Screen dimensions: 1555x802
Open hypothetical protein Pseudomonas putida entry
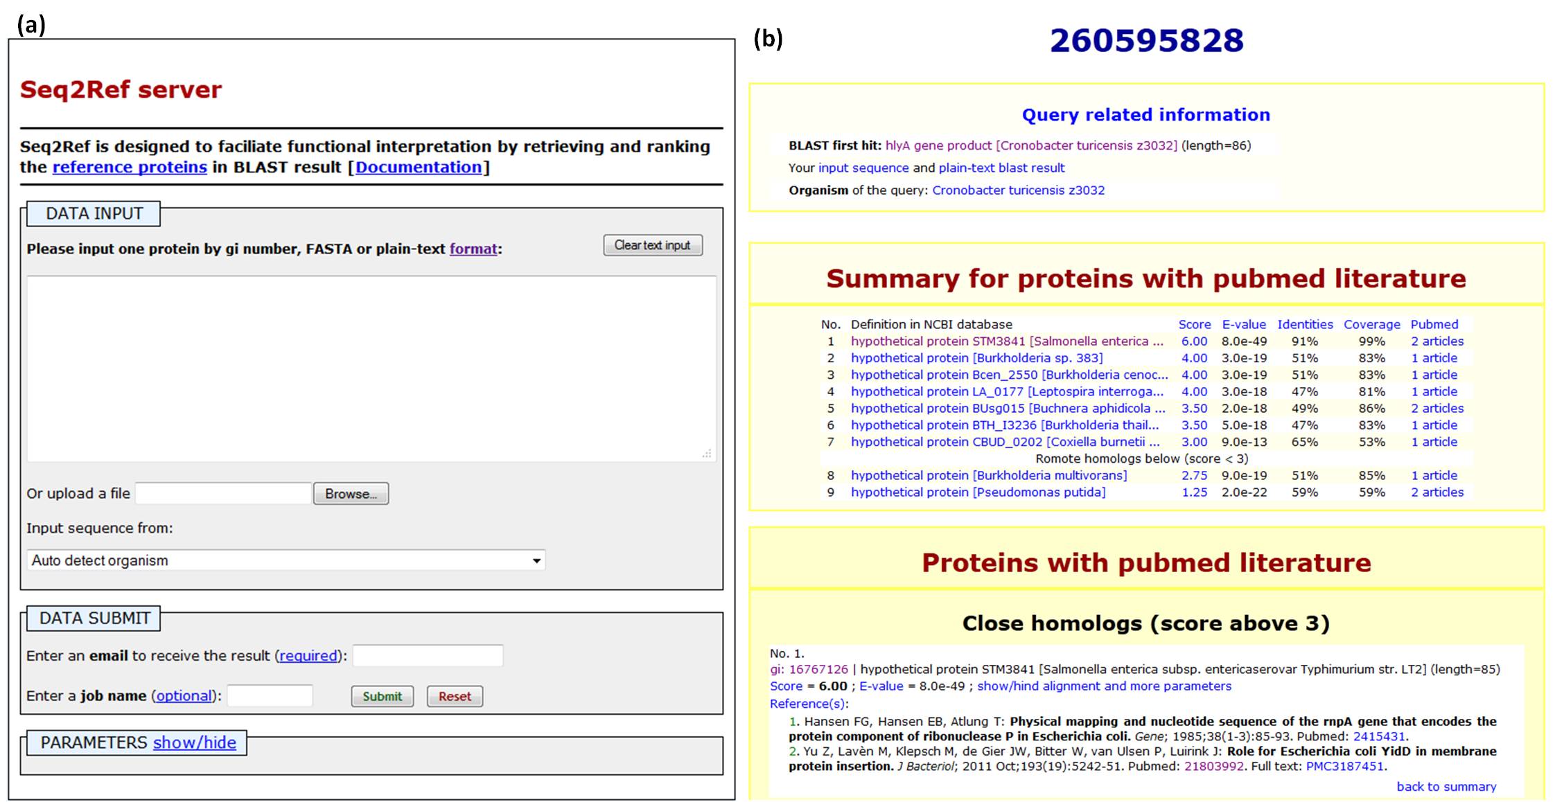(978, 492)
